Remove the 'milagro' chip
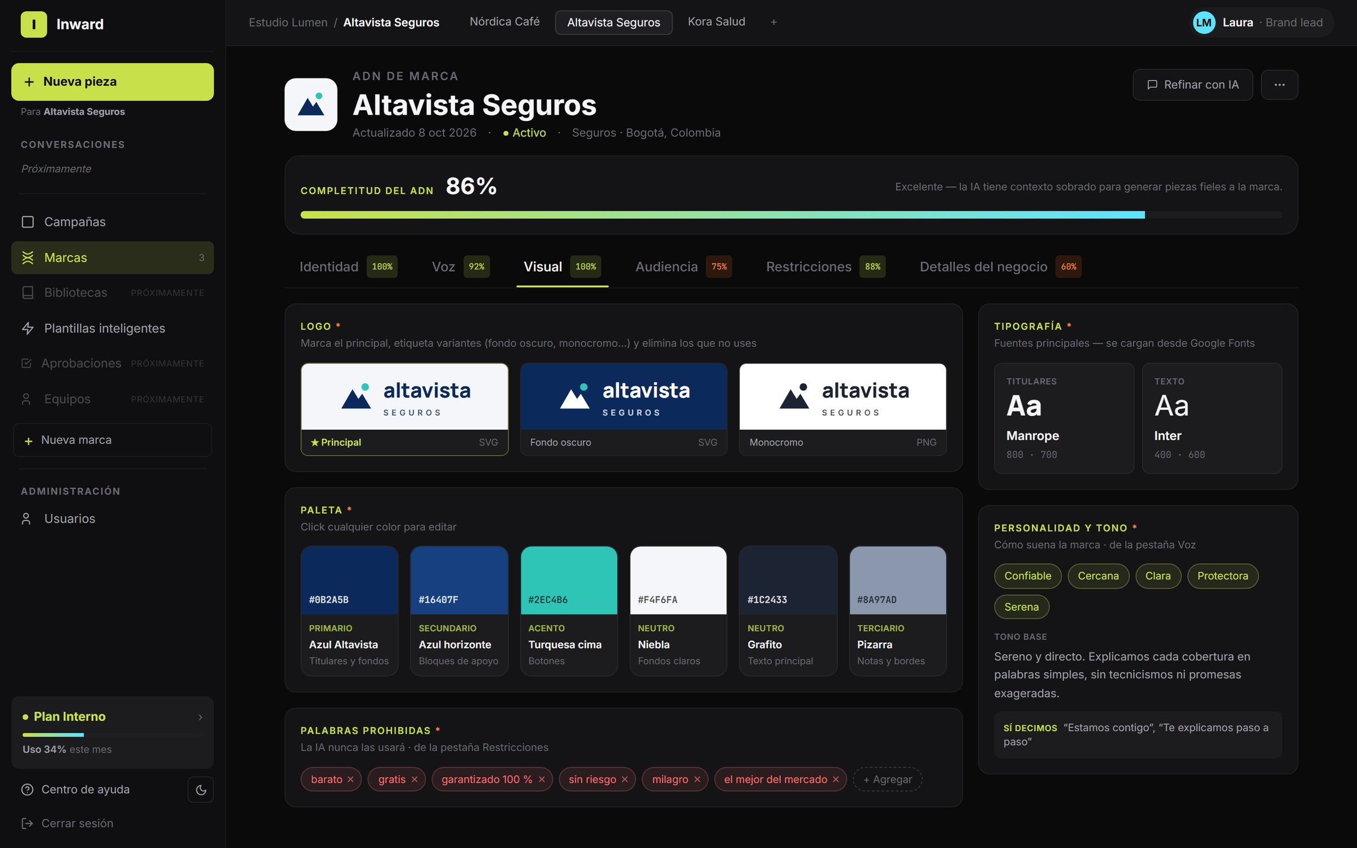 click(x=697, y=780)
